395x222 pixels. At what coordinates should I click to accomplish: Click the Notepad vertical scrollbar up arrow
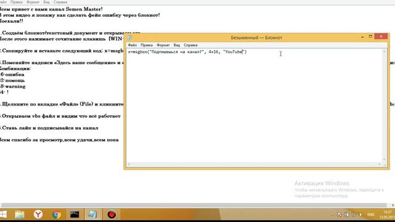[x=385, y=51]
